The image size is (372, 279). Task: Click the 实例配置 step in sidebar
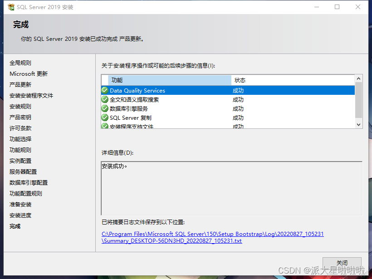20,161
